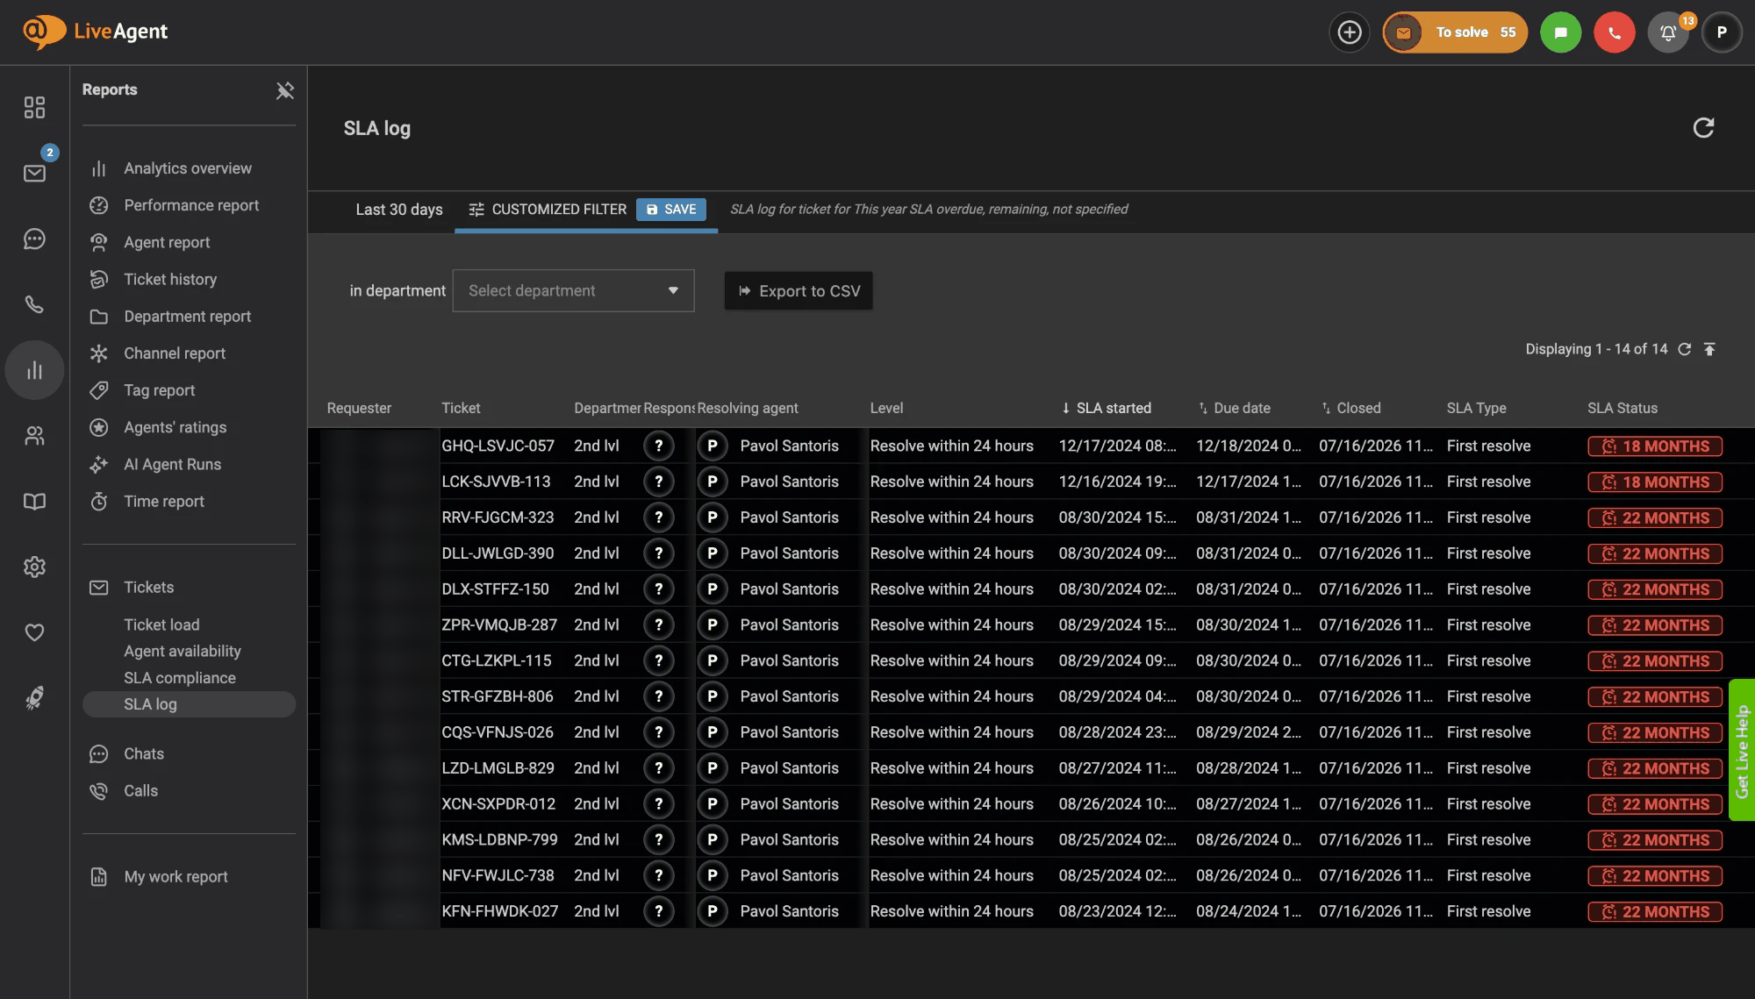Image resolution: width=1755 pixels, height=999 pixels.
Task: Open configuration gear icon in left rail
Action: [x=34, y=567]
